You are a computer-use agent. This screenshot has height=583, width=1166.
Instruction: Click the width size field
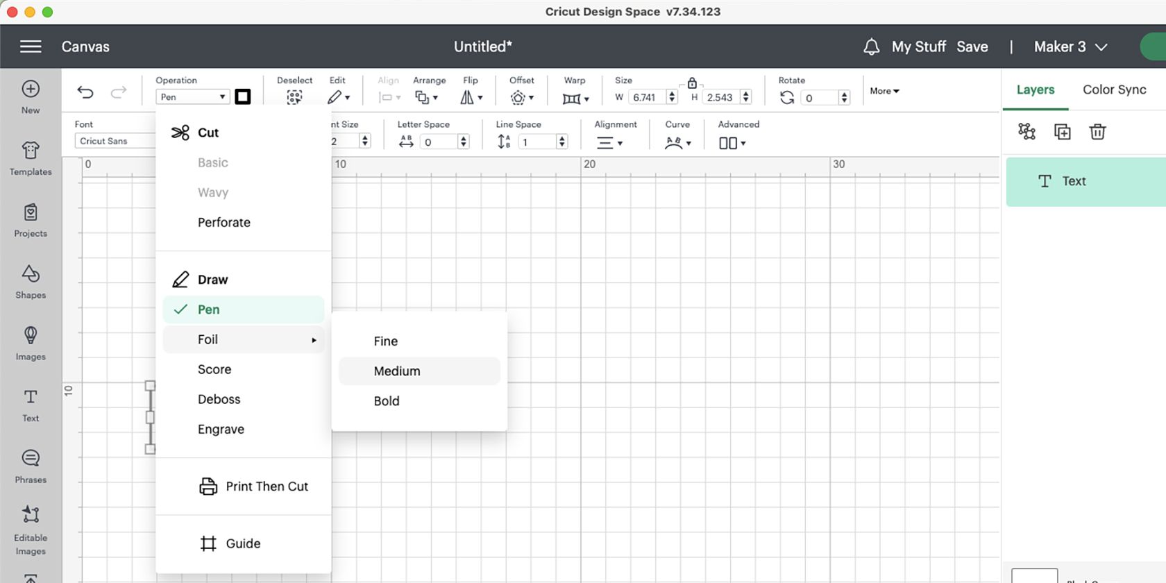(647, 97)
